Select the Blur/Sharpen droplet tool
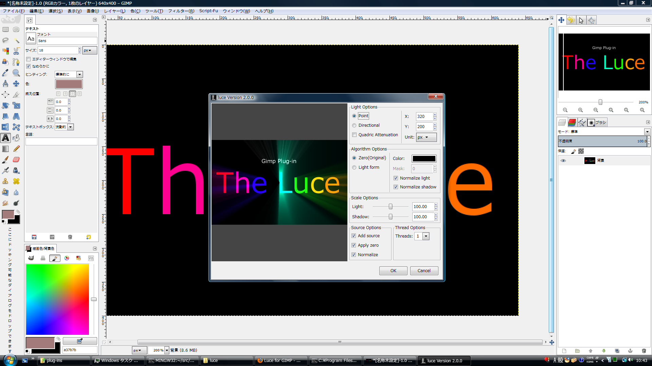 [x=16, y=192]
